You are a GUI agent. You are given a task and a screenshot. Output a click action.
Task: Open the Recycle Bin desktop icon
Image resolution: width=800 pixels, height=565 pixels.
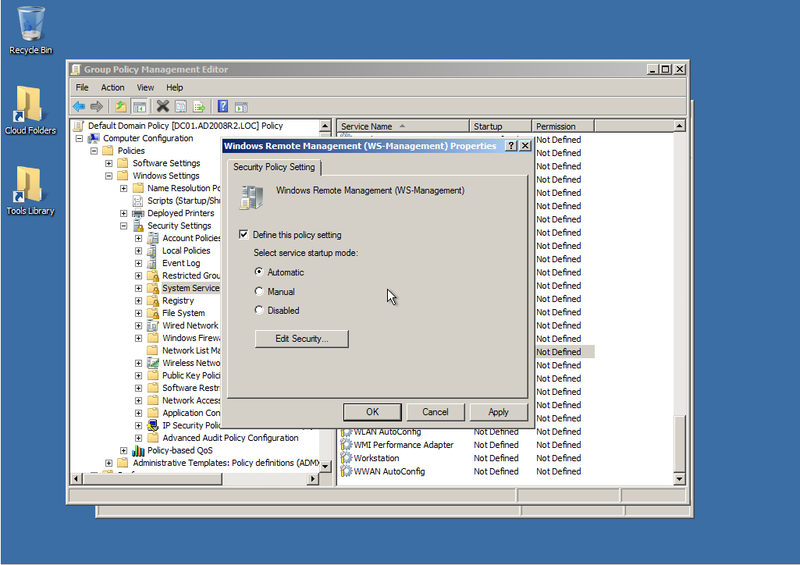(x=30, y=31)
